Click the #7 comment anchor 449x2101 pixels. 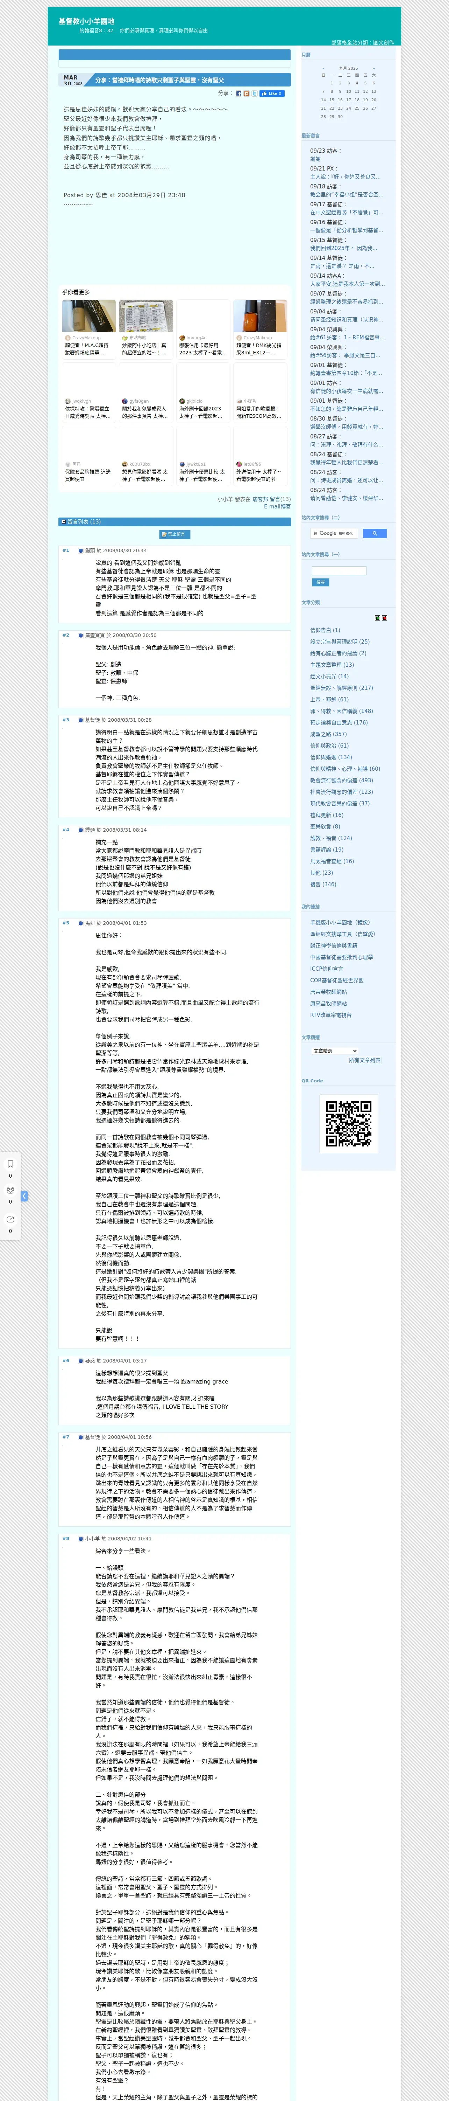pyautogui.click(x=66, y=1437)
